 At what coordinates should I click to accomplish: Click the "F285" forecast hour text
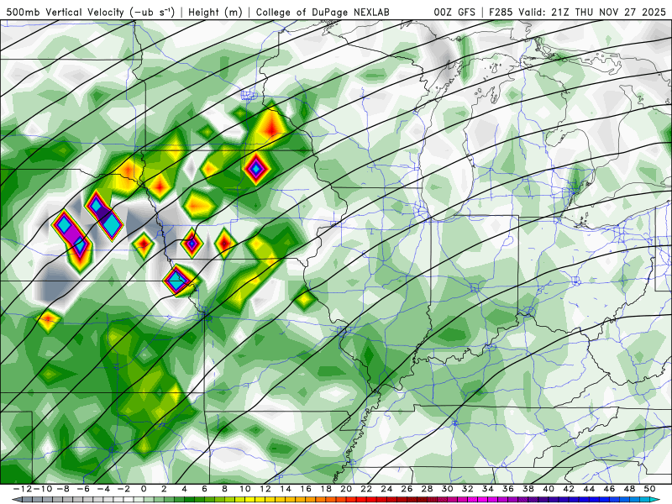pyautogui.click(x=501, y=12)
